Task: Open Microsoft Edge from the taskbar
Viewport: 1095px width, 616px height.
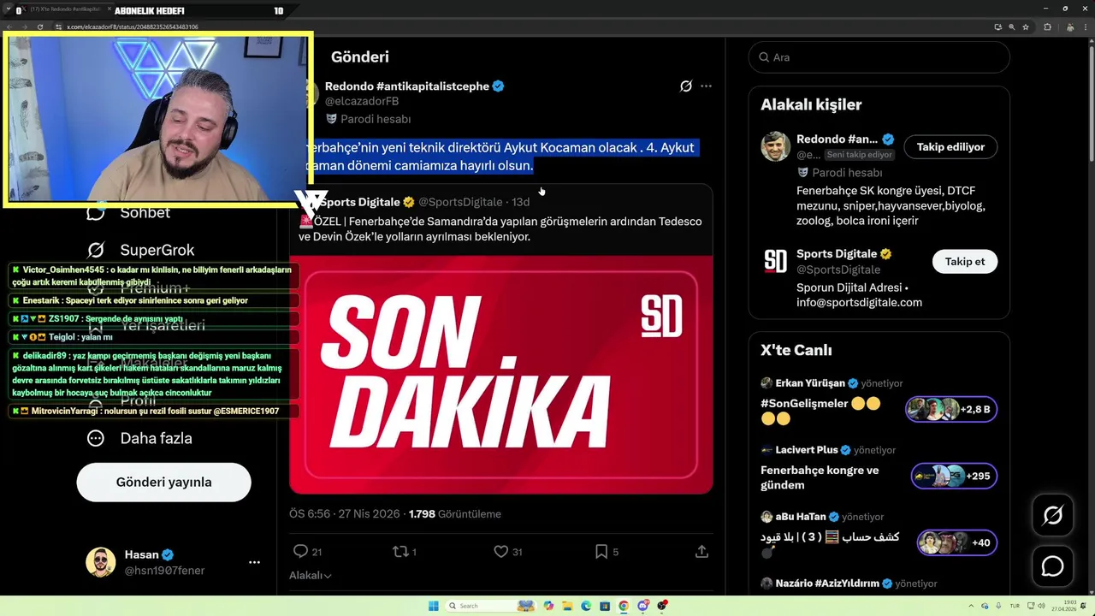Action: click(x=586, y=606)
